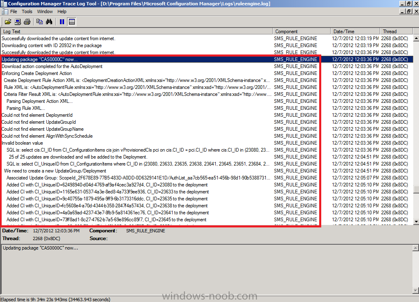Screen dimensions: 419x302
Task: Click the details pane scroll up arrow
Action: click(x=416, y=248)
